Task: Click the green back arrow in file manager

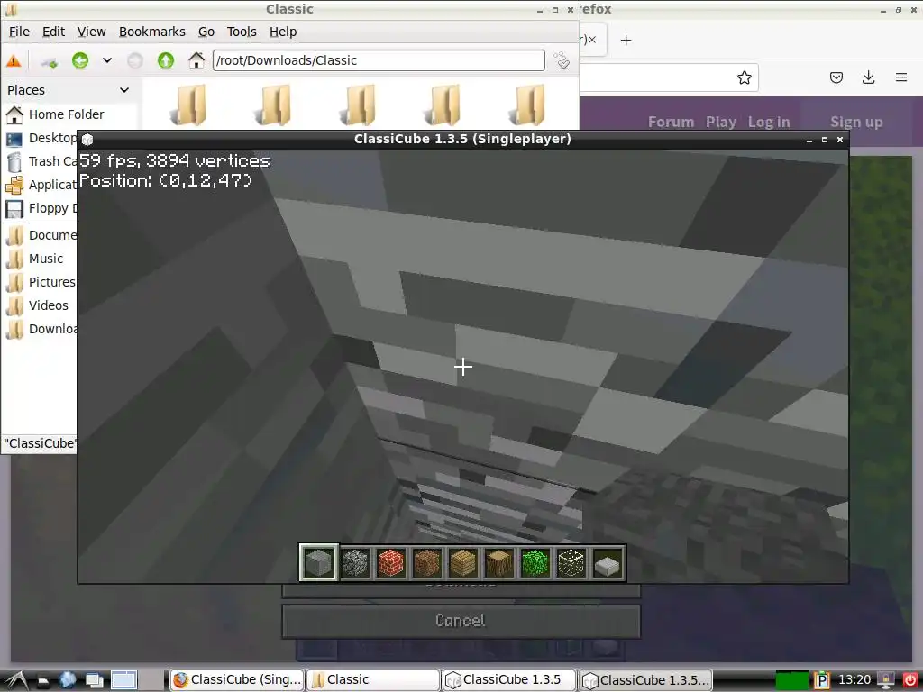Action: [x=80, y=60]
